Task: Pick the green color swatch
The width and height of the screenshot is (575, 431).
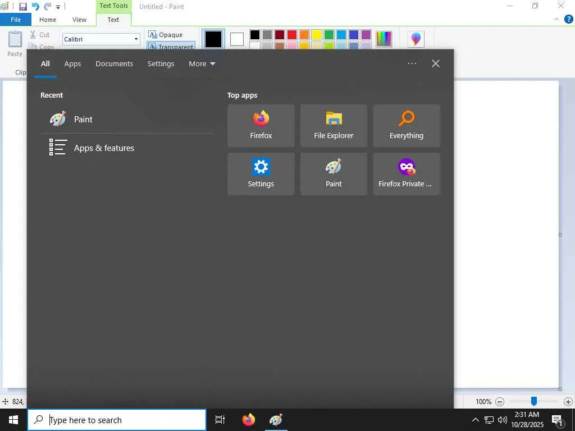Action: (x=329, y=35)
